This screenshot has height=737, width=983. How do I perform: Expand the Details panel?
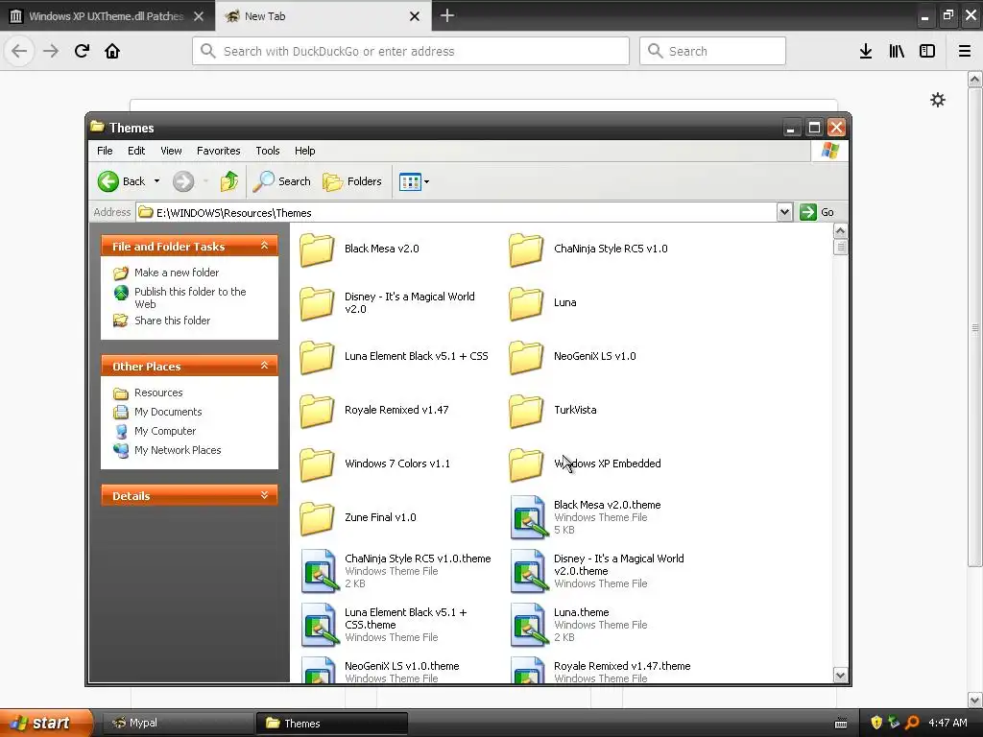pyautogui.click(x=265, y=496)
